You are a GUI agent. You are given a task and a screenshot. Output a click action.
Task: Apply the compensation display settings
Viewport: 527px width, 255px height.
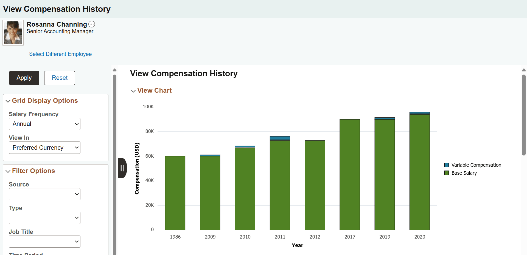(24, 78)
